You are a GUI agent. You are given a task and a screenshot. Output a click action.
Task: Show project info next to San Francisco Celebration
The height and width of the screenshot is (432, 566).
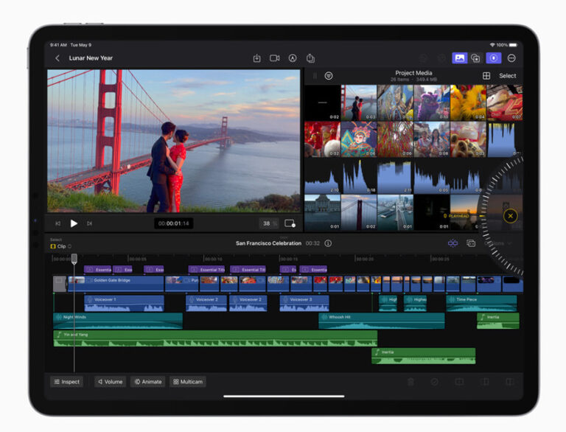328,243
